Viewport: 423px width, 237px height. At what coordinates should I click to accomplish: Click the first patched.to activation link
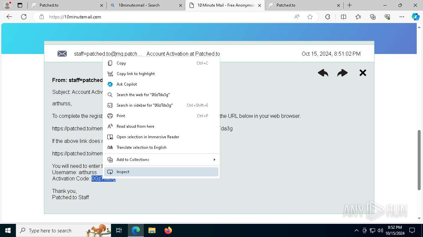pyautogui.click(x=77, y=128)
